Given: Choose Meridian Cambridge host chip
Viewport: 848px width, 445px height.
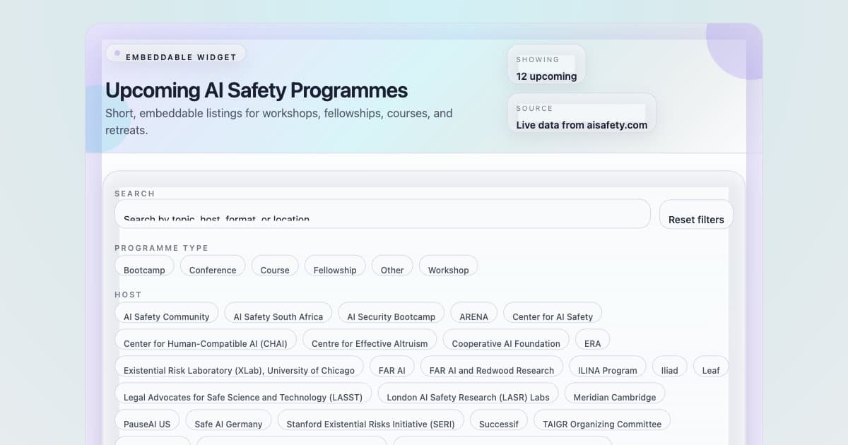Looking at the screenshot, I should point(615,393).
